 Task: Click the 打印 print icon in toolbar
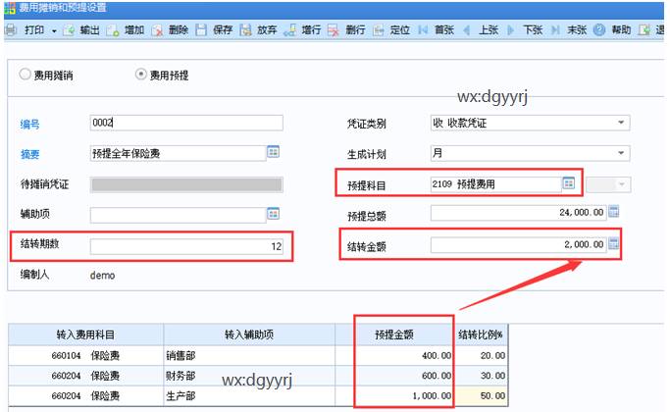click(10, 29)
